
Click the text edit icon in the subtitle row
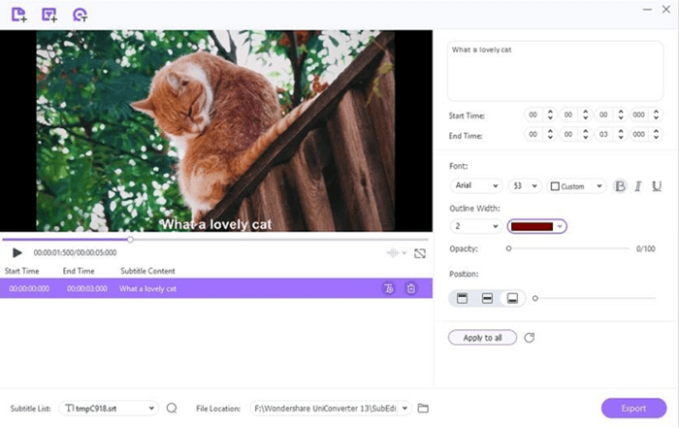click(388, 288)
